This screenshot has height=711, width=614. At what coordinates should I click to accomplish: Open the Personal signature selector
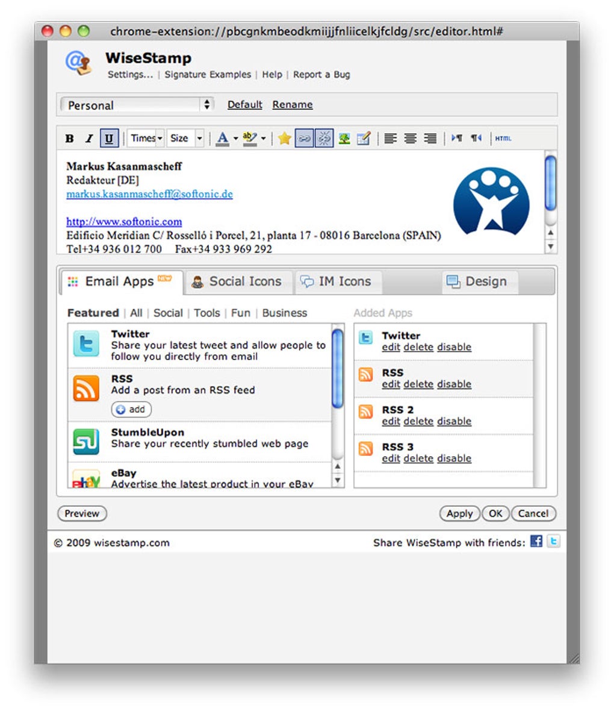pos(137,105)
